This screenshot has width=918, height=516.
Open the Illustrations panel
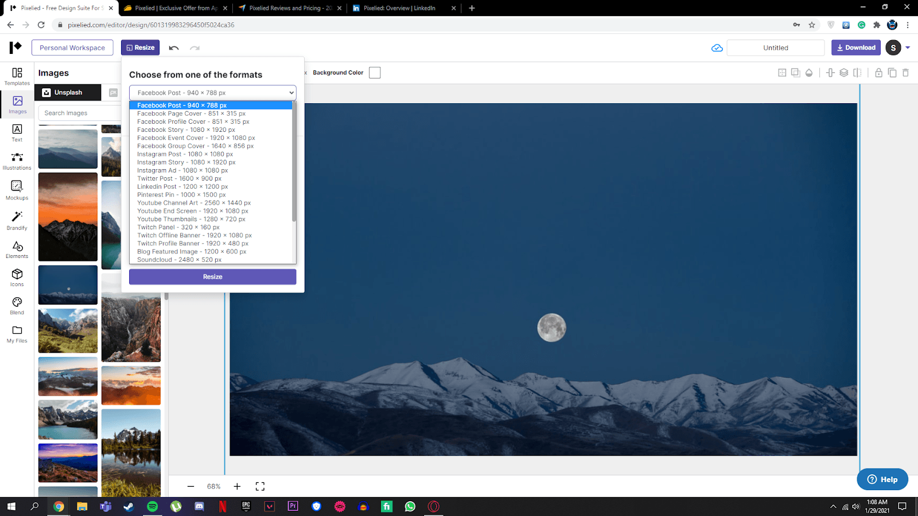coord(17,161)
